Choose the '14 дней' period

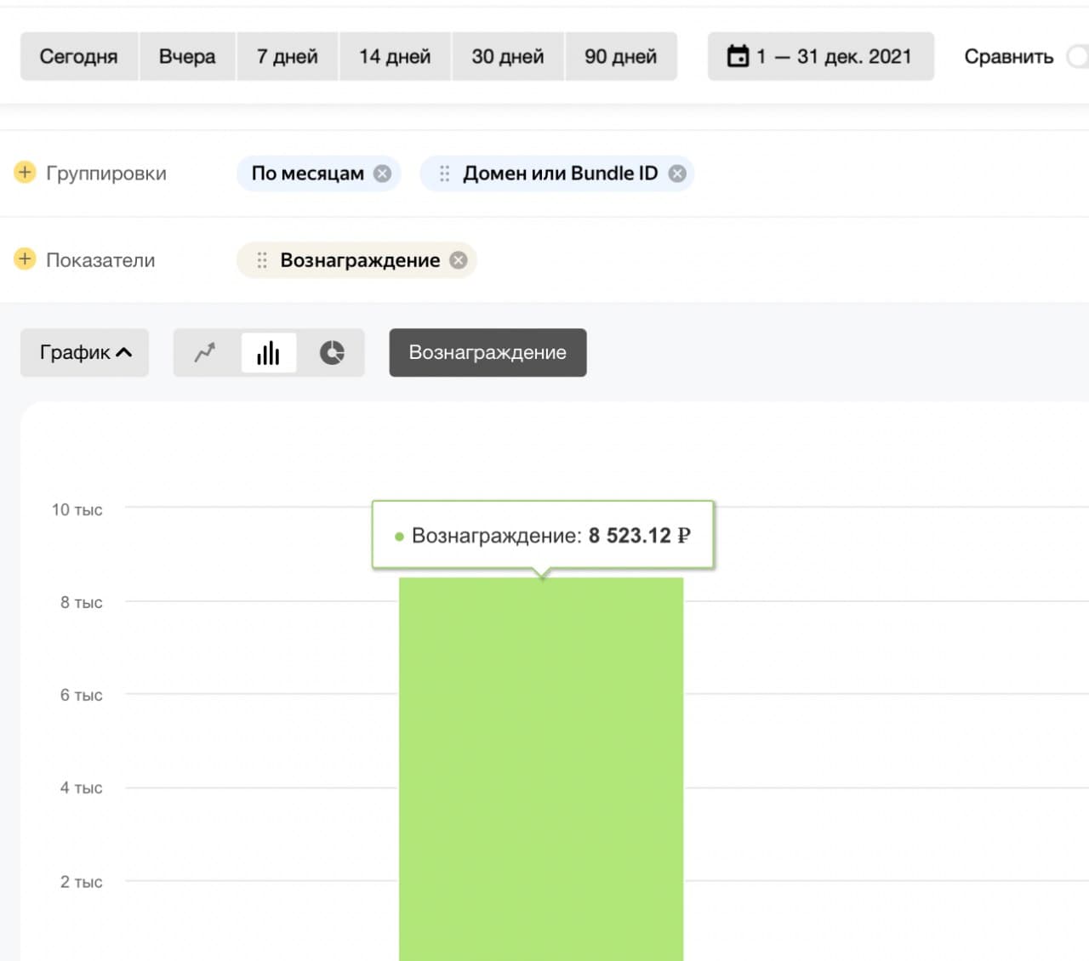pyautogui.click(x=395, y=57)
